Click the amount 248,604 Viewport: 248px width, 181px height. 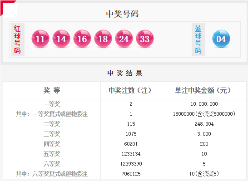(204, 124)
